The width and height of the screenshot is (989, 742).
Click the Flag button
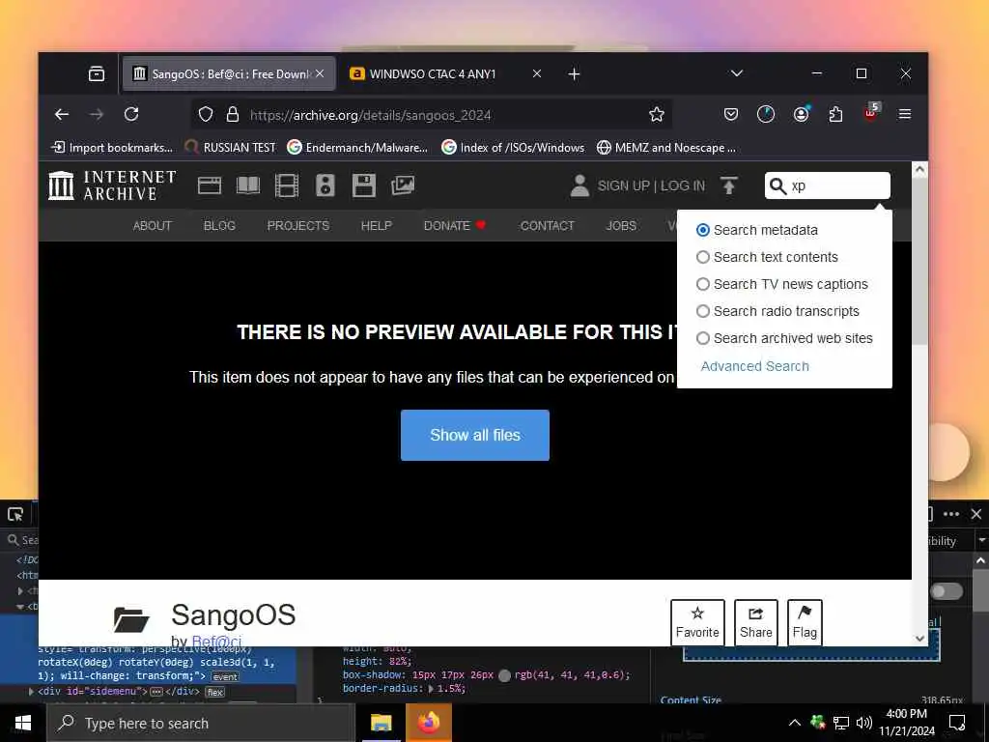pos(805,622)
